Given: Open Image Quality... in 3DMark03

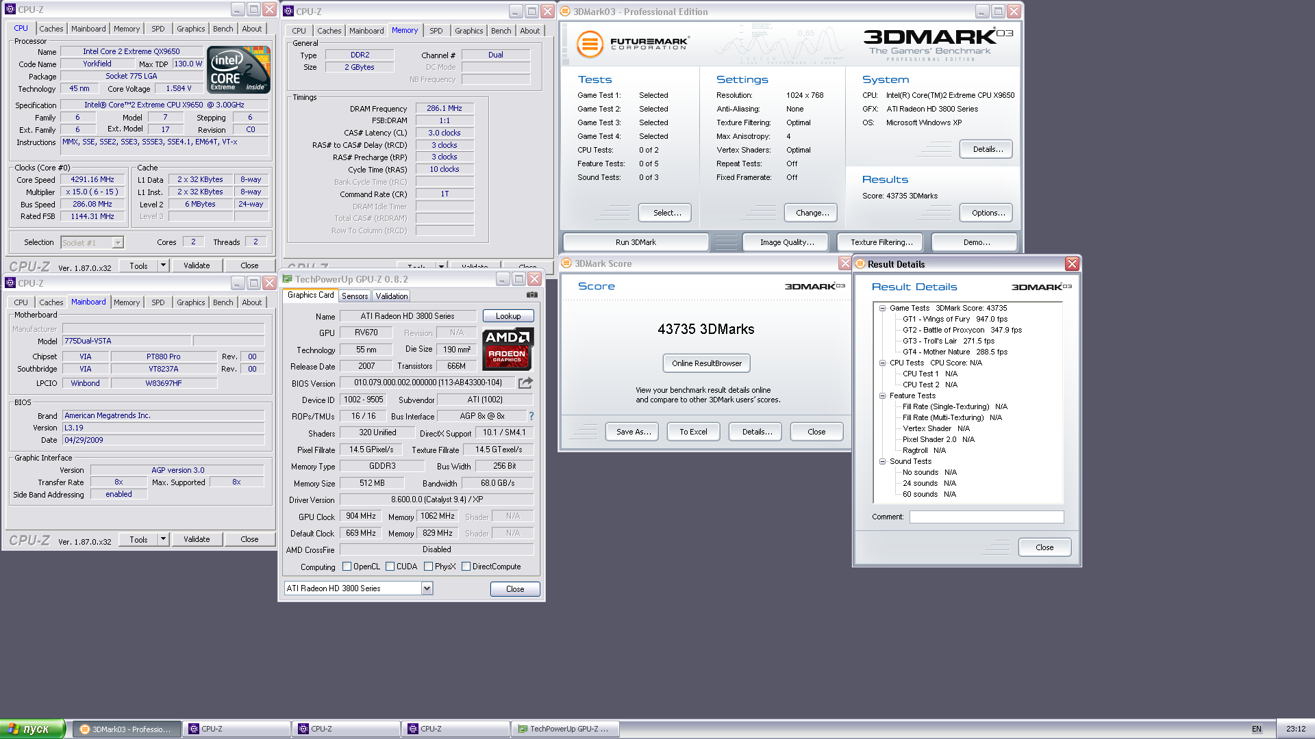Looking at the screenshot, I should click(787, 242).
